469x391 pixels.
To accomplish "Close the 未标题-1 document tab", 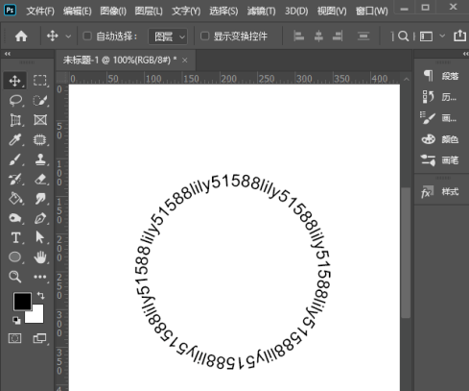I will 185,61.
